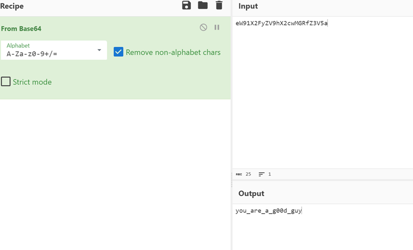This screenshot has height=250, width=413.
Task: Click the input line count indicator
Action: [x=265, y=174]
